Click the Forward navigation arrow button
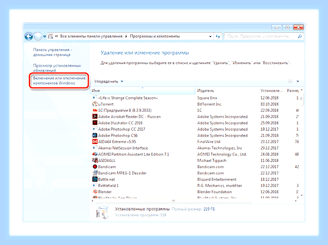 (x=38, y=37)
